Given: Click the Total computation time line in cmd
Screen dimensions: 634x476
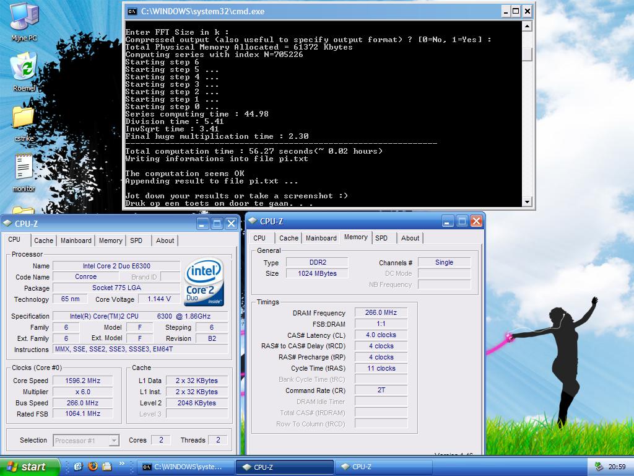Looking at the screenshot, I should point(253,151).
